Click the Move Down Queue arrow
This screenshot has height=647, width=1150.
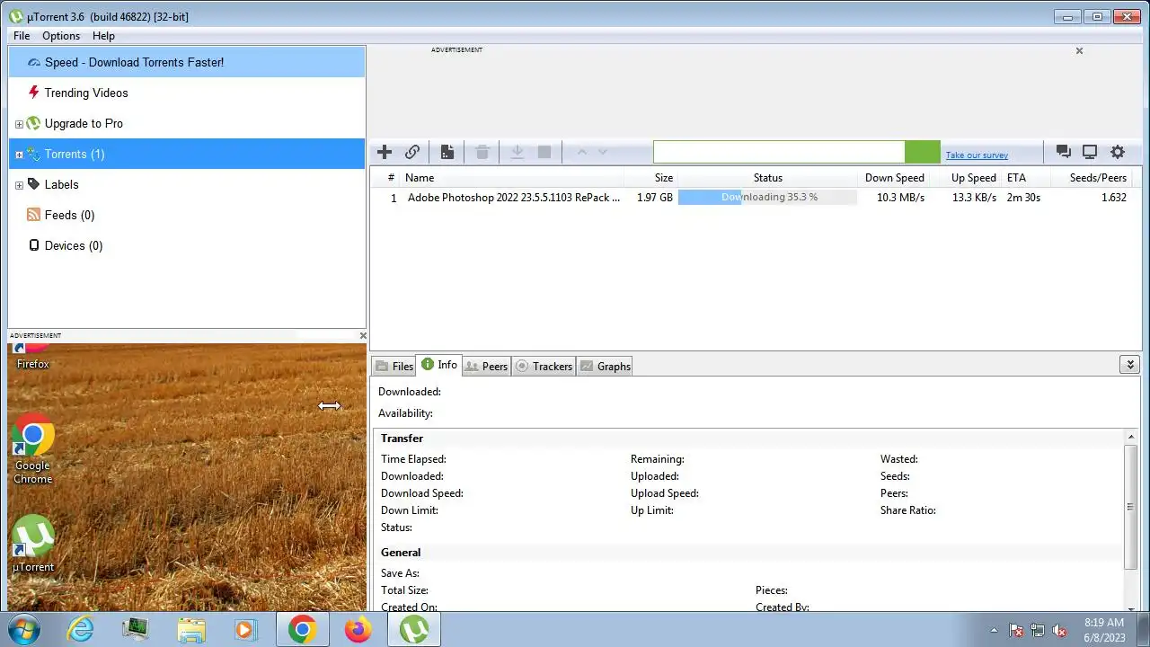click(603, 152)
